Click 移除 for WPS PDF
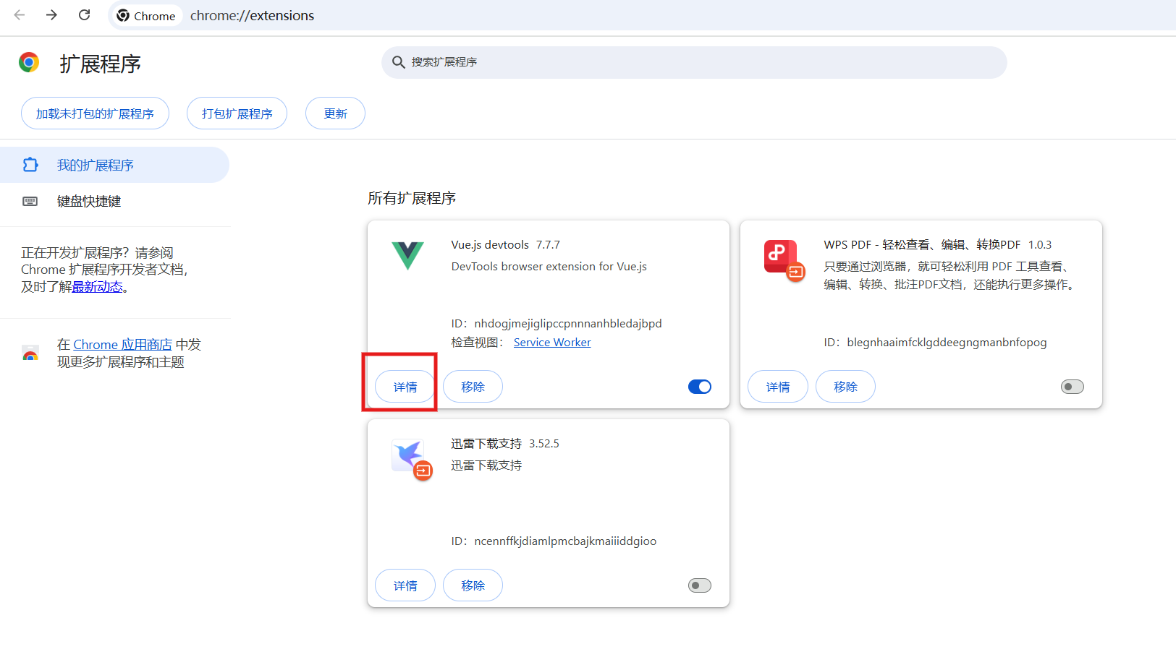 pos(845,387)
